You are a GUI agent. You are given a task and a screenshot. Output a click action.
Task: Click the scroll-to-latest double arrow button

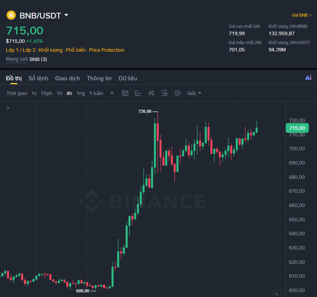277,294
